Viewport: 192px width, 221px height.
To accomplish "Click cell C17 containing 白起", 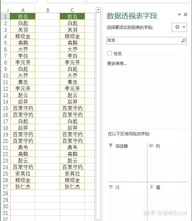I will (72, 121).
